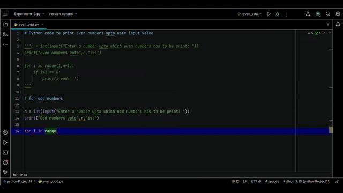343x193 pixels.
Task: Click the typo check count indicator
Action: [318, 33]
